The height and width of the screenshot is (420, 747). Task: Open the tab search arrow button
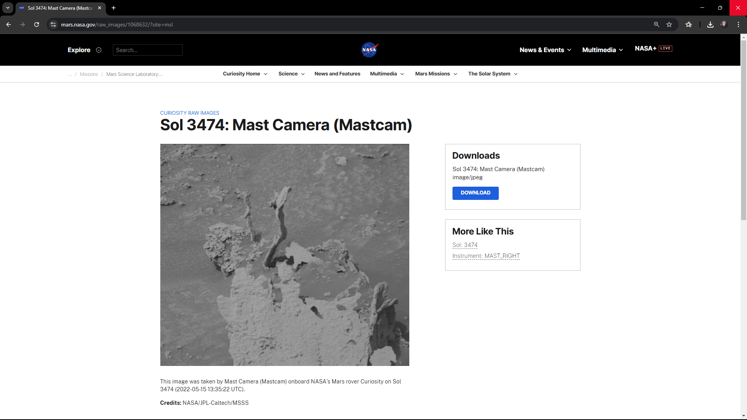(x=8, y=8)
